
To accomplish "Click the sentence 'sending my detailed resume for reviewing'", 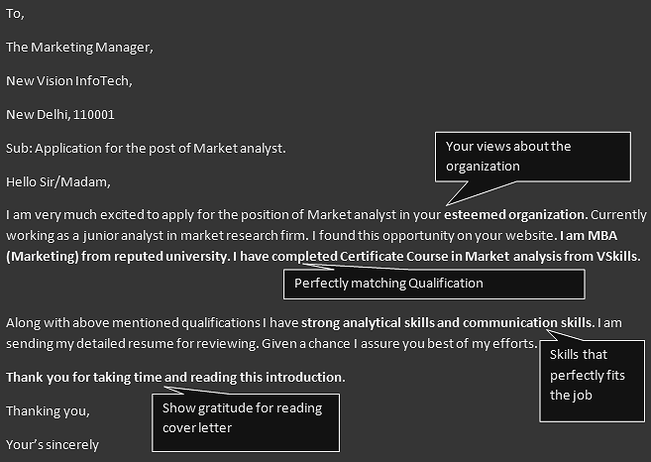I will pos(131,344).
